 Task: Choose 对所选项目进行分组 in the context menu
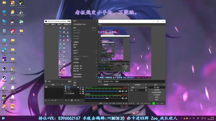(x=85, y=24)
